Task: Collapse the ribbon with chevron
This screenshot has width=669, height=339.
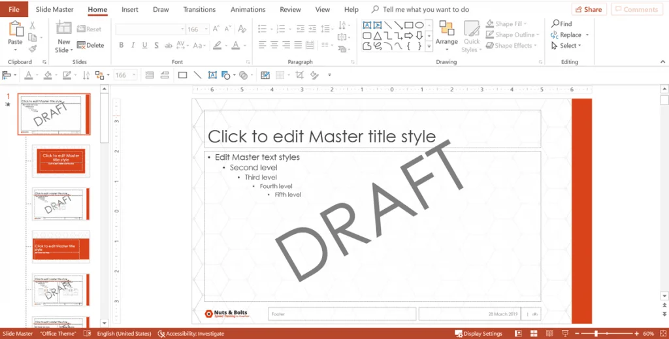Action: pyautogui.click(x=662, y=62)
